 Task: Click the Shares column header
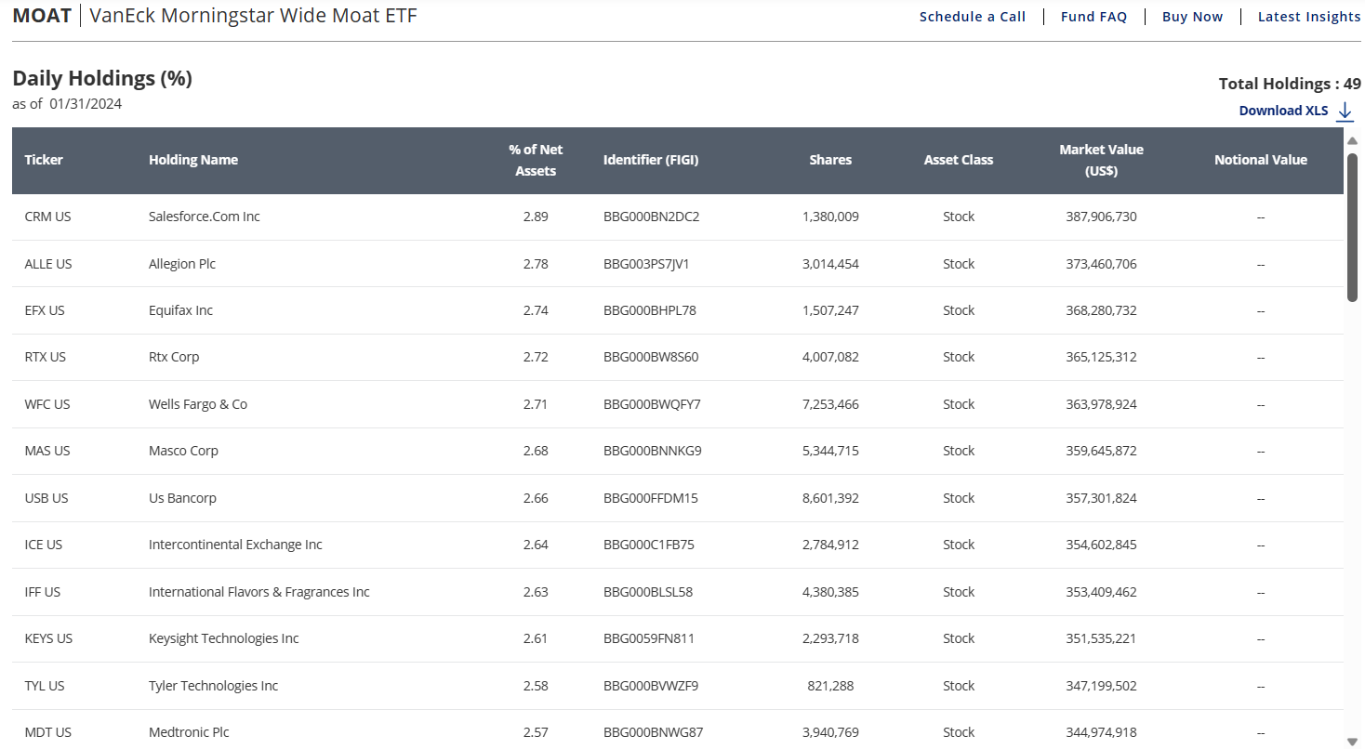[x=830, y=160]
